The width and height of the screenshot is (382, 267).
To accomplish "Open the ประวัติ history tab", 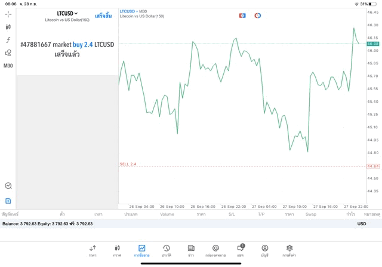I will coord(167,251).
